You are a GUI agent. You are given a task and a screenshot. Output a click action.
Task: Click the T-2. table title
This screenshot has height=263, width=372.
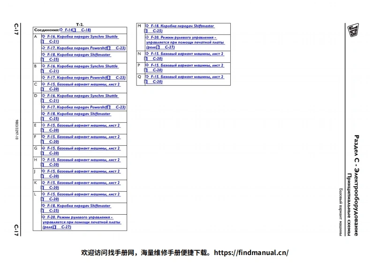tap(80, 24)
